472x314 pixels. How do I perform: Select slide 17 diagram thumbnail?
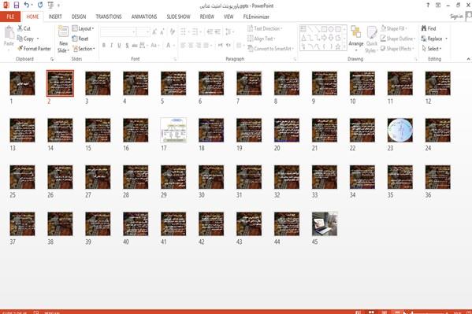pos(173,130)
